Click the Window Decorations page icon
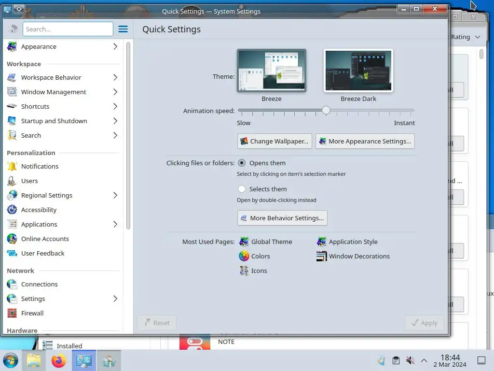494x371 pixels. click(321, 256)
